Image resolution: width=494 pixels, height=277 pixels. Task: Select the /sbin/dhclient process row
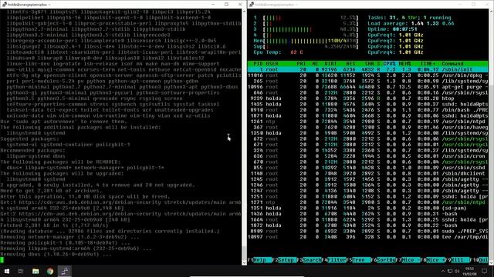pyautogui.click(x=368, y=173)
